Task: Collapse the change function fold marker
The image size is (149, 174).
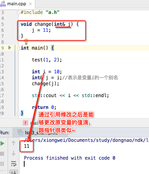Action: tap(19, 24)
